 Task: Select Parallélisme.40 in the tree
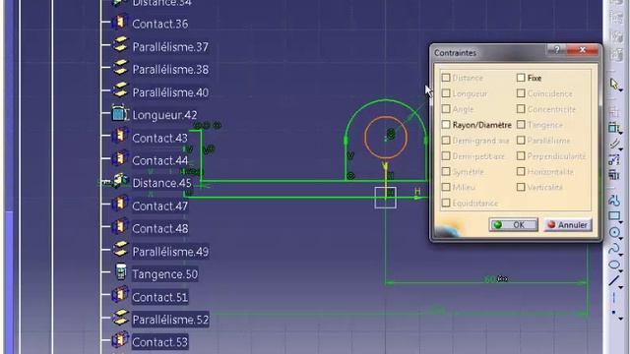[x=170, y=92]
